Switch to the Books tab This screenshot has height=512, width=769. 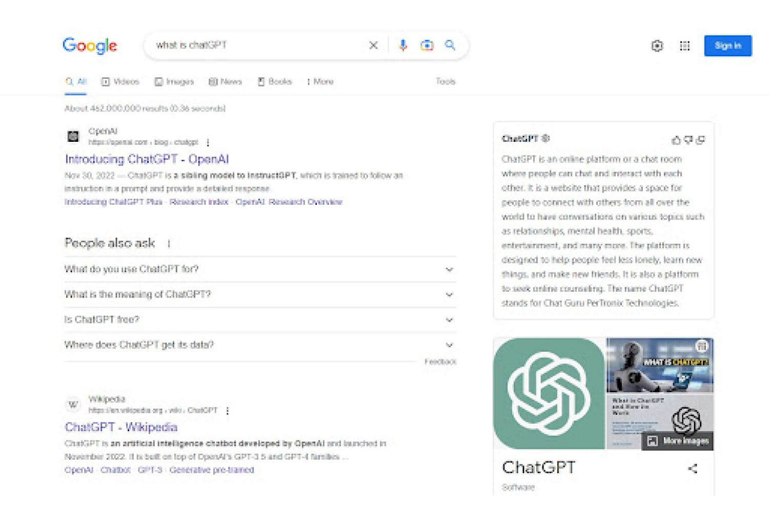click(274, 81)
